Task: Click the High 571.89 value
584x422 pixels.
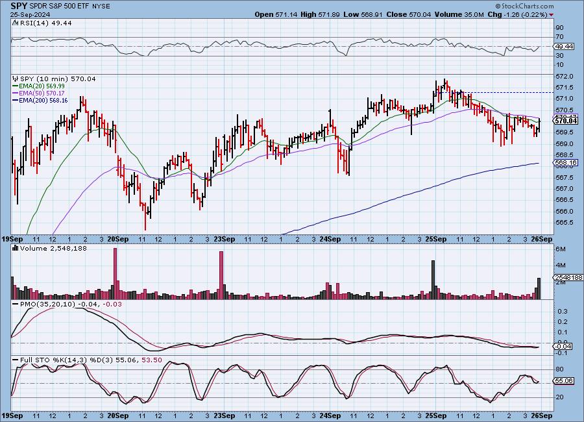Action: tap(320, 14)
